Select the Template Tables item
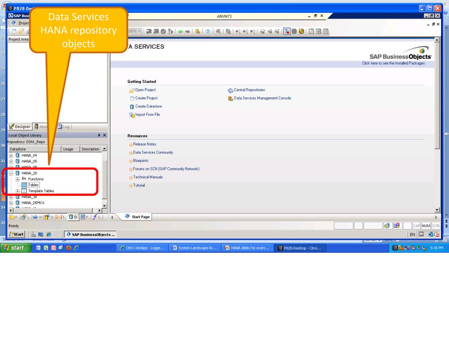Image resolution: width=449 pixels, height=337 pixels. pyautogui.click(x=41, y=191)
